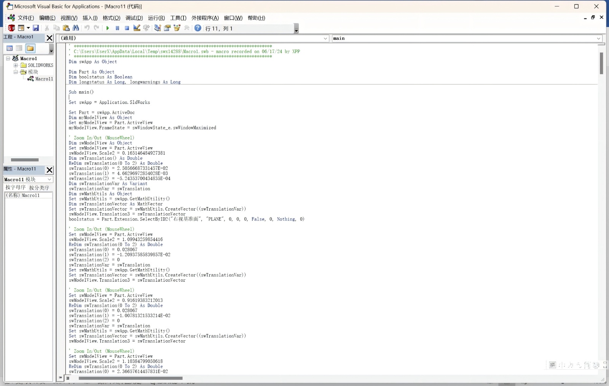Click View Code button in project panel
Viewport: 609px width, 386px height.
tap(10, 48)
